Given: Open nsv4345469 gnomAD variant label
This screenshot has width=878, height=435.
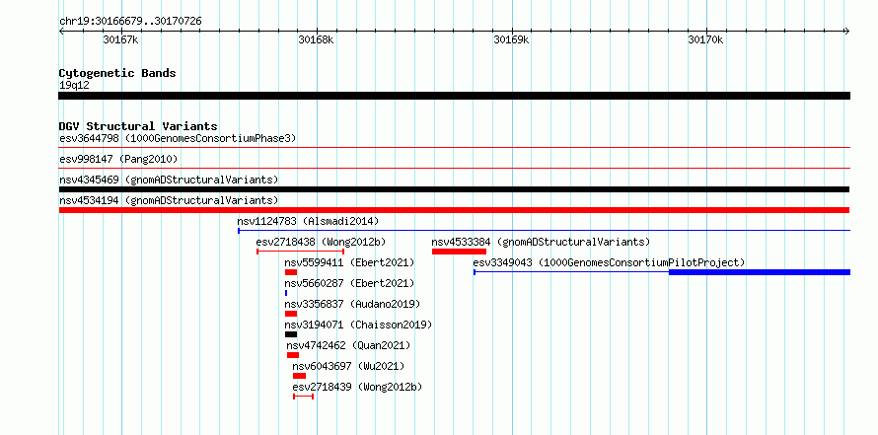Looking at the screenshot, I should click(169, 180).
